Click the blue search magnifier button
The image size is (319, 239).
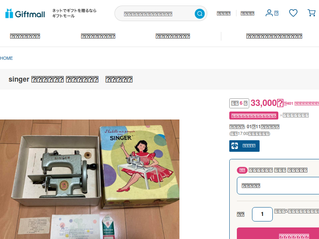tap(200, 14)
